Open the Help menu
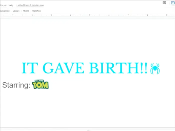The height and width of the screenshot is (131, 175). [11, 5]
